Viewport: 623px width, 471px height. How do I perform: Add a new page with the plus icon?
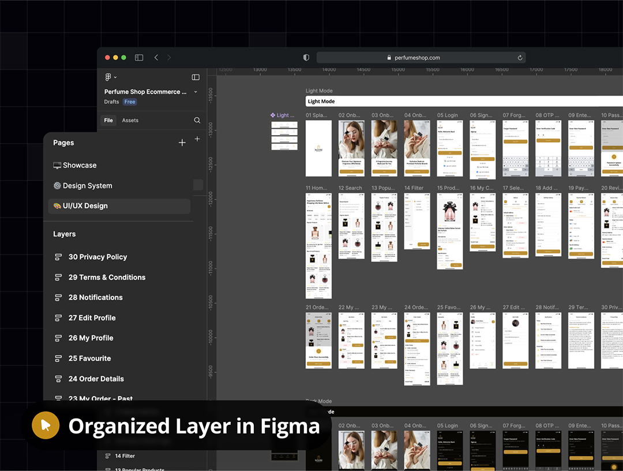pyautogui.click(x=182, y=143)
